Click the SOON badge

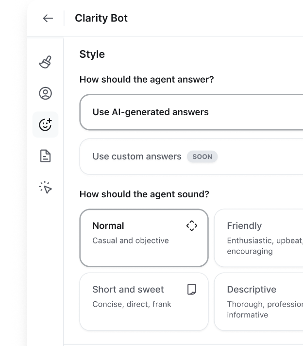click(202, 157)
